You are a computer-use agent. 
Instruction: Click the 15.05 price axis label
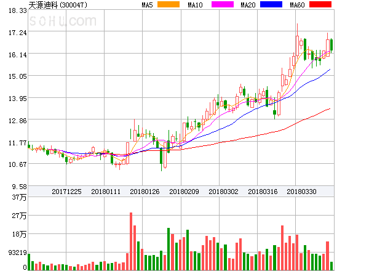click(18, 76)
